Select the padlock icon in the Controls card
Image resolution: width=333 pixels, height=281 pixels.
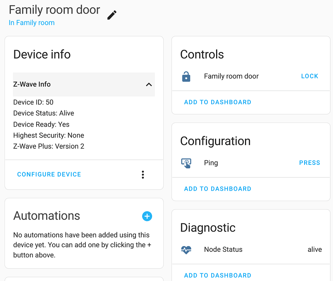click(186, 76)
